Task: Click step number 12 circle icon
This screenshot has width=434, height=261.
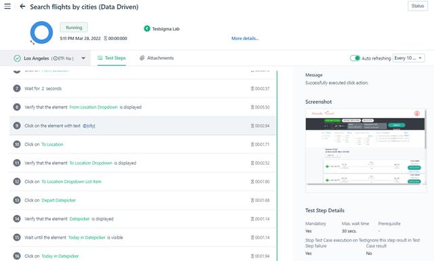Action: pos(17,182)
